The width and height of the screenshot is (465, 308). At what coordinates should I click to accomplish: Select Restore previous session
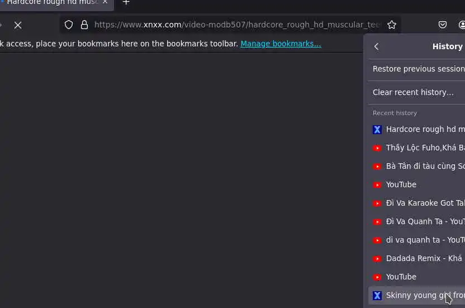pos(416,69)
